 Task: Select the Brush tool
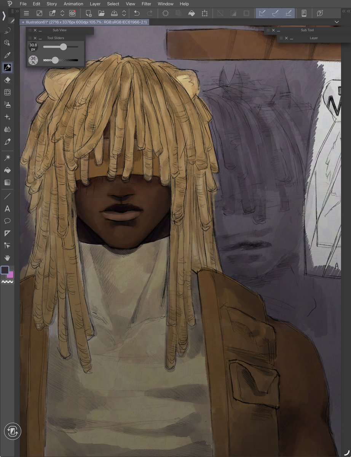(7, 142)
